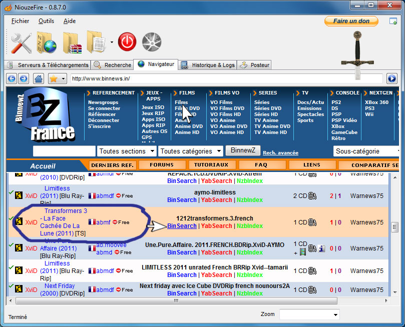Click the Rech. avancée link
405x327 pixels.
[280, 153]
